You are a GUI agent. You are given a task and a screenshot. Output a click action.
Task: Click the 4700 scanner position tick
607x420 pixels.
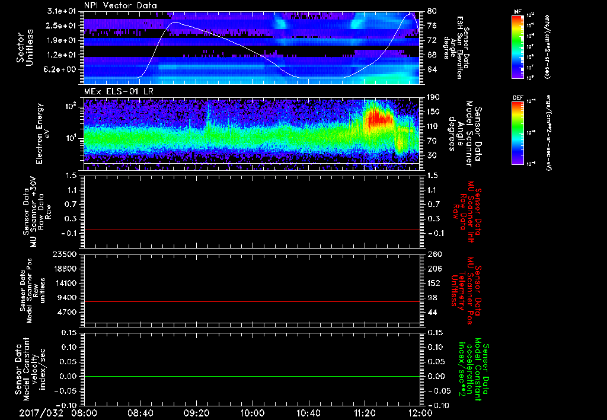pos(66,312)
